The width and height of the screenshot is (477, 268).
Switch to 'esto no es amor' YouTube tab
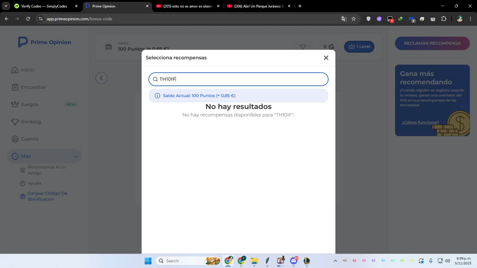tap(188, 6)
